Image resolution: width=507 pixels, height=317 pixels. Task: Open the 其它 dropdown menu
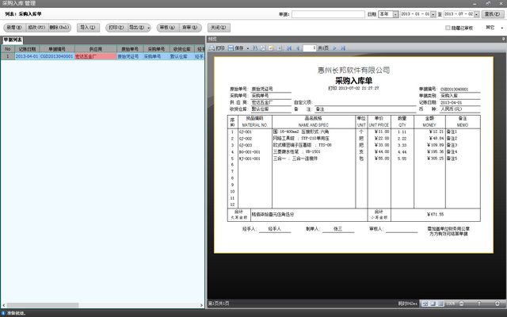494,28
